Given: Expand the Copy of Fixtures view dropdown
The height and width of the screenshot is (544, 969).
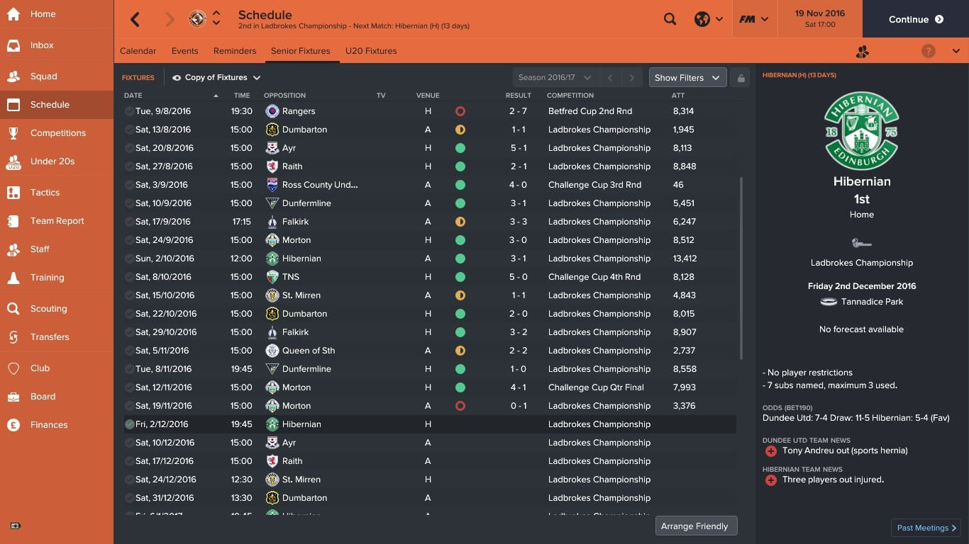Looking at the screenshot, I should pyautogui.click(x=216, y=78).
